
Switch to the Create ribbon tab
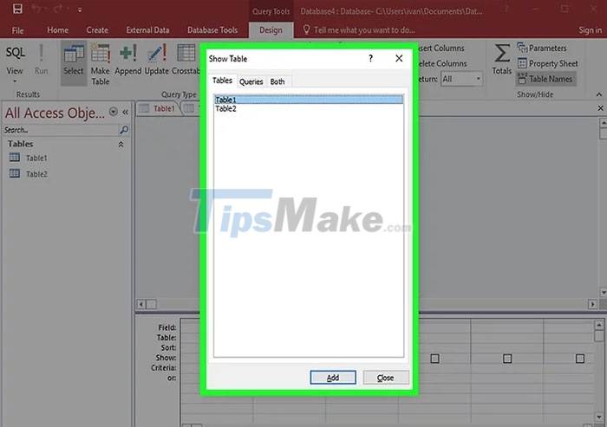click(97, 30)
